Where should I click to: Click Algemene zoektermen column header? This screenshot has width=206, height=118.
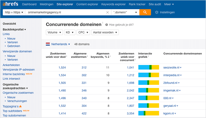(x=79, y=55)
